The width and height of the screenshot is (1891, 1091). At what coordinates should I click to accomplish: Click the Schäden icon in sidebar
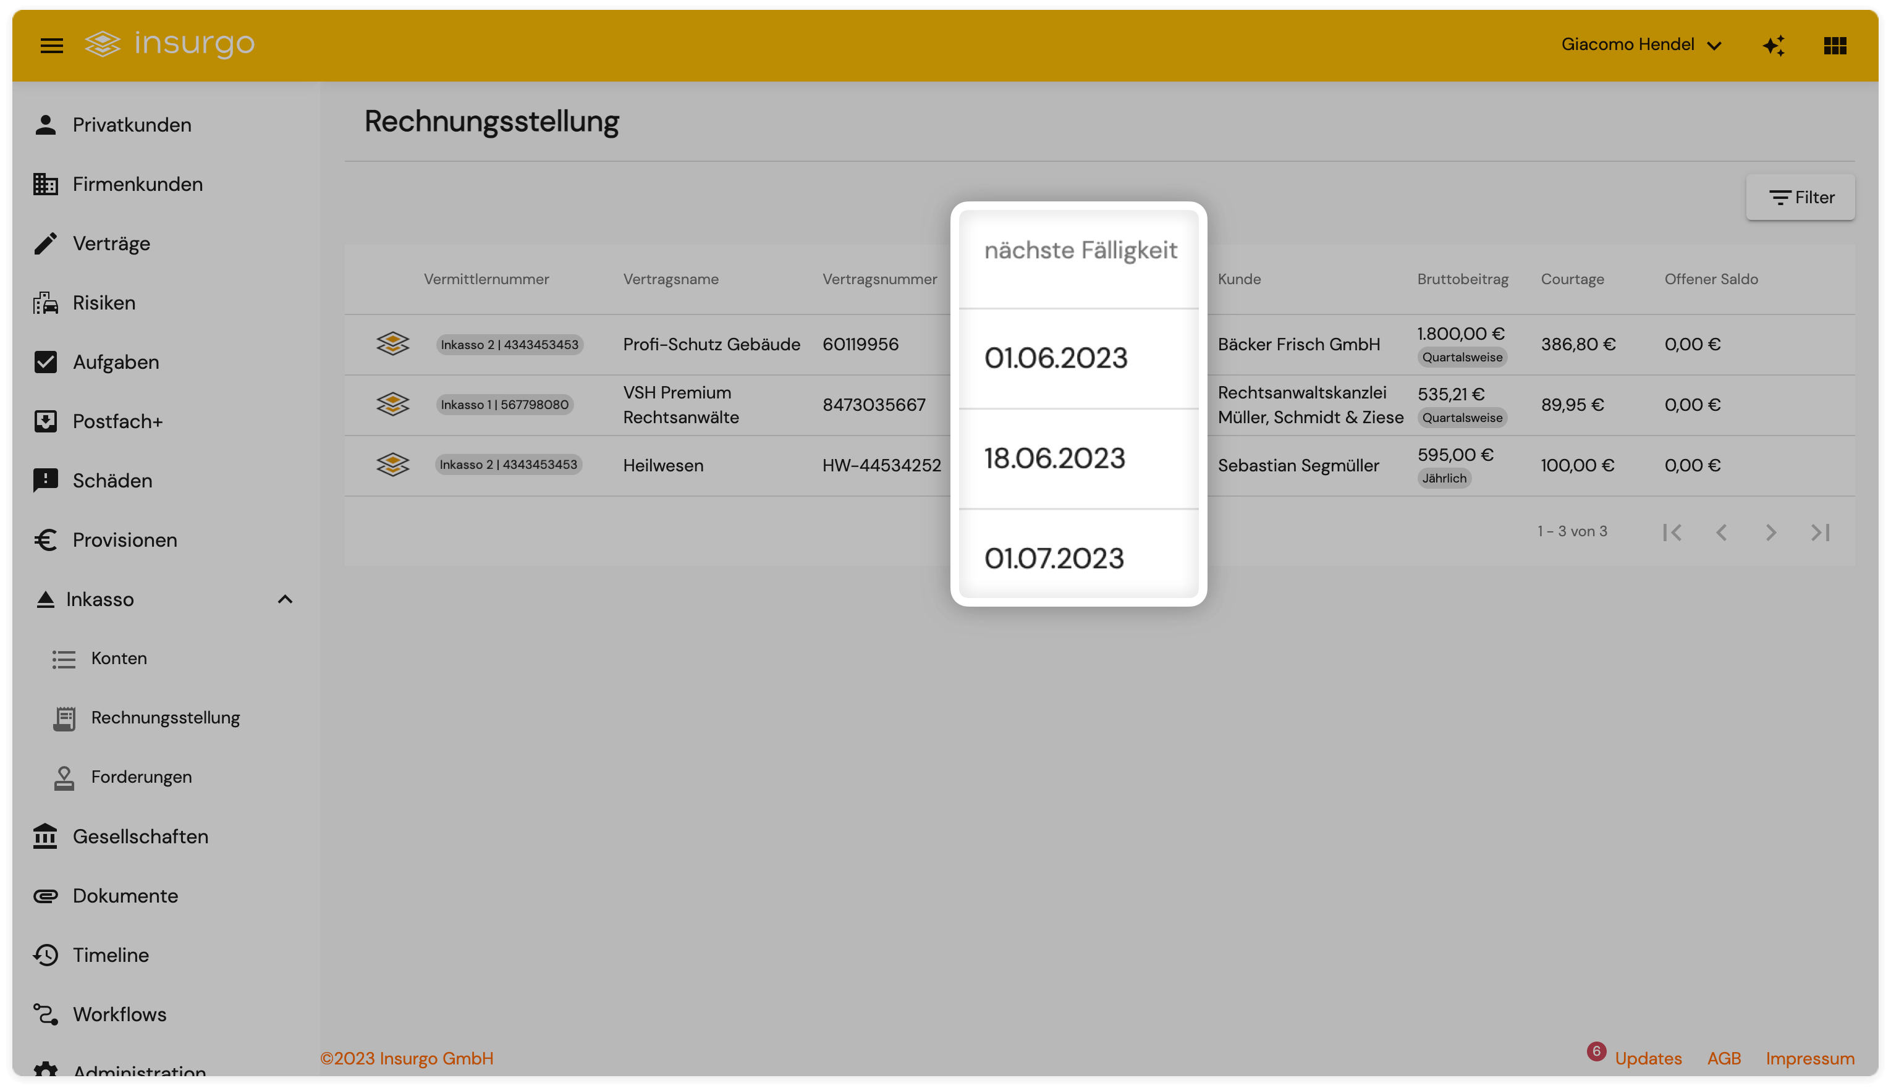(x=45, y=479)
